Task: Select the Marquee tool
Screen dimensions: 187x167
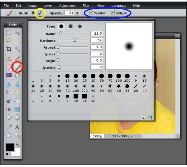Action: (x=9, y=32)
